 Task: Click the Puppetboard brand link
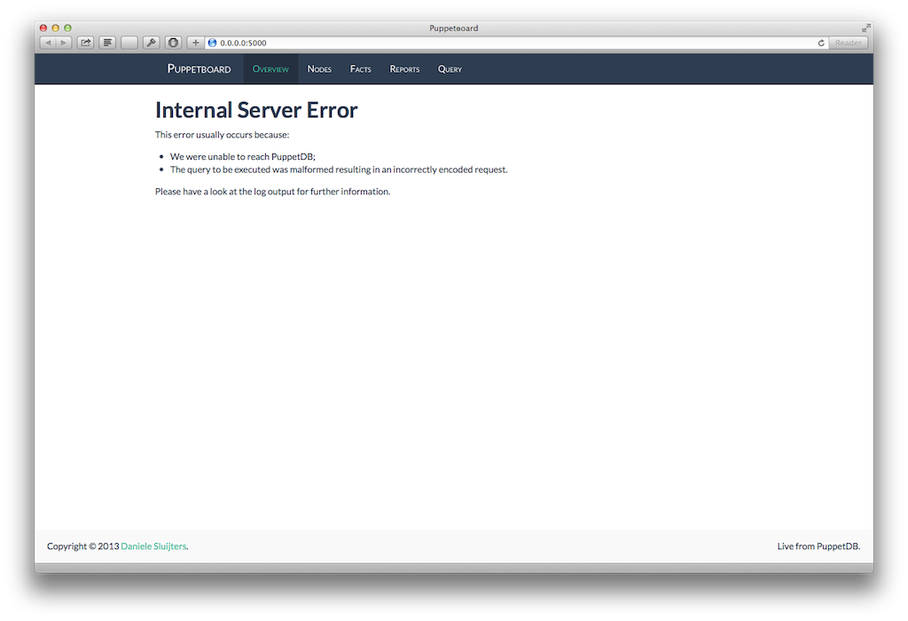(x=199, y=69)
